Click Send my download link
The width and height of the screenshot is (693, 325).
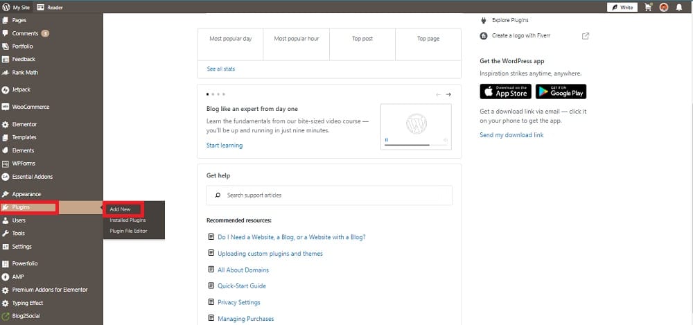[511, 135]
